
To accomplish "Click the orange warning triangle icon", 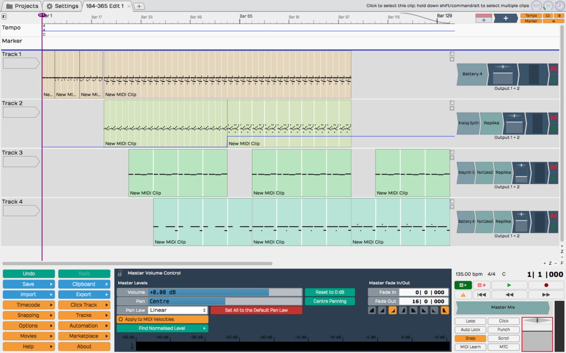I will (463, 295).
